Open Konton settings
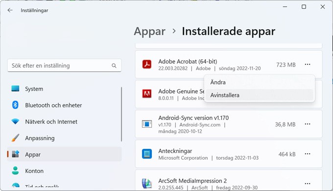 pos(64,170)
